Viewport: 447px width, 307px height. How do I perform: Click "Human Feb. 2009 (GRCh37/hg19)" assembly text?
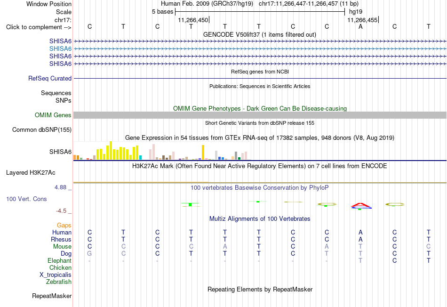coord(207,4)
